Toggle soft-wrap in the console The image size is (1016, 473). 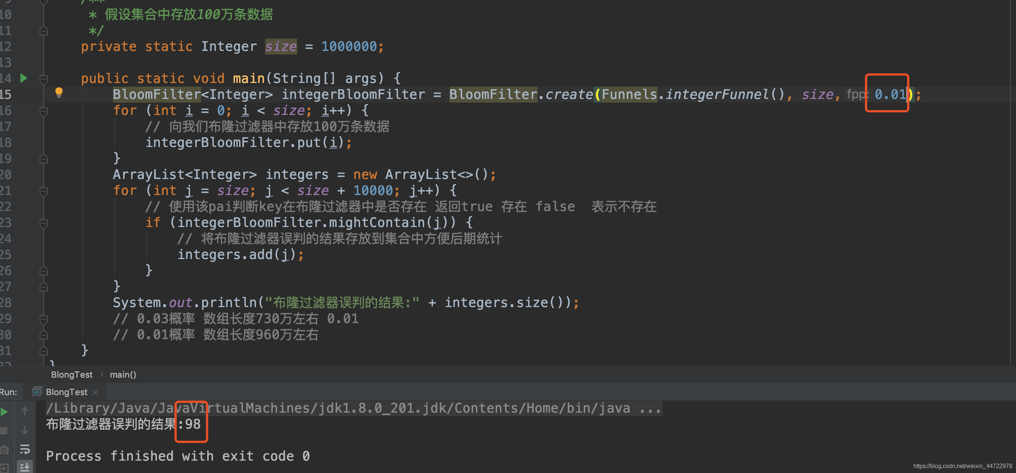[25, 449]
